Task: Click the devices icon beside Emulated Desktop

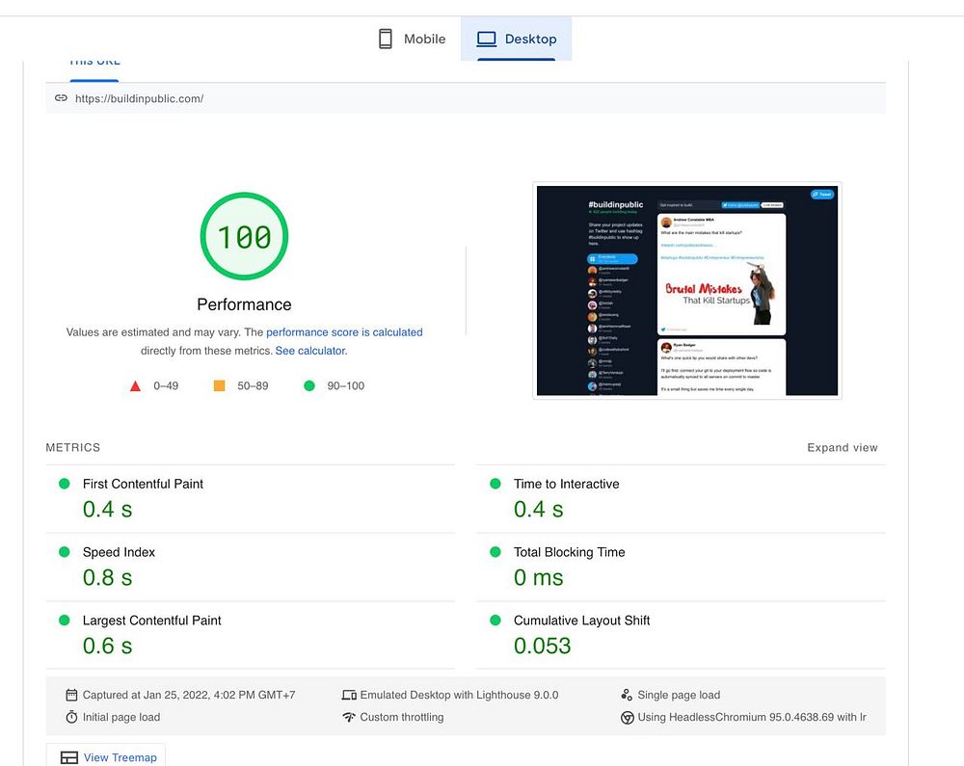Action: click(349, 695)
